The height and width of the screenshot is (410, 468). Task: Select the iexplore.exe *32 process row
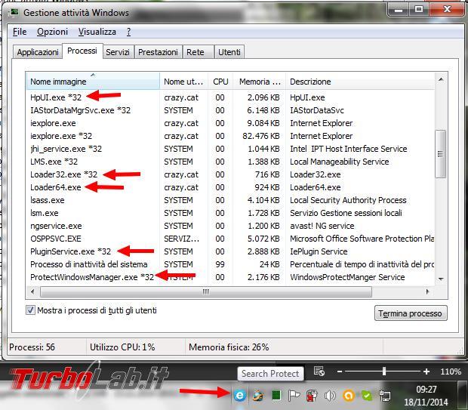[x=230, y=136]
